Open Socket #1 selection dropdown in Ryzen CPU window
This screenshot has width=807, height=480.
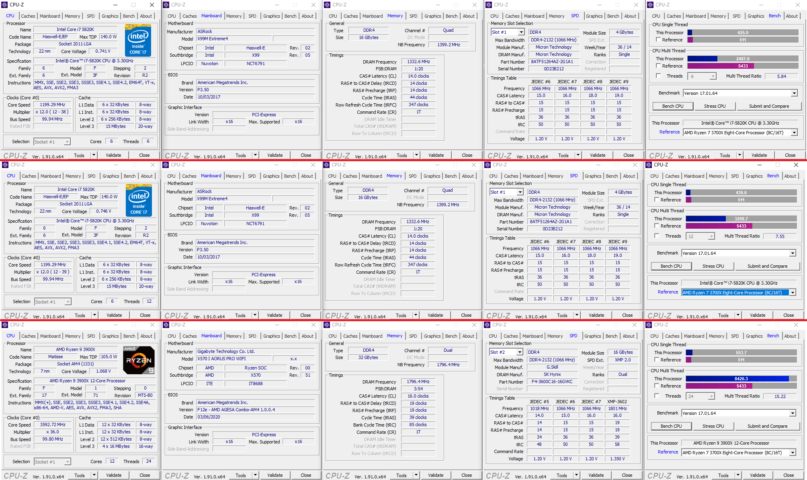pyautogui.click(x=52, y=462)
